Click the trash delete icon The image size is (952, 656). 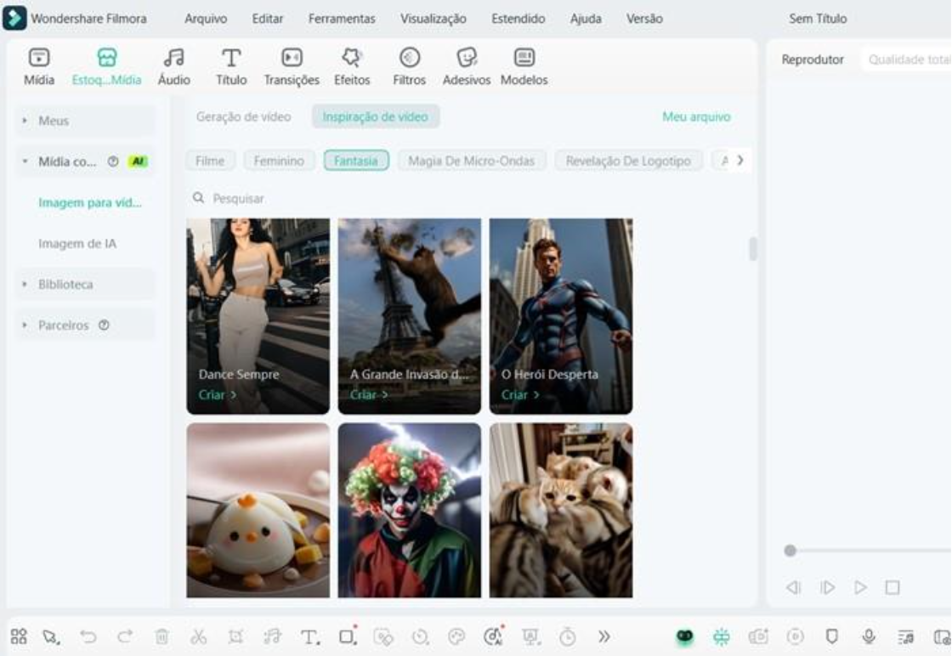pyautogui.click(x=161, y=636)
